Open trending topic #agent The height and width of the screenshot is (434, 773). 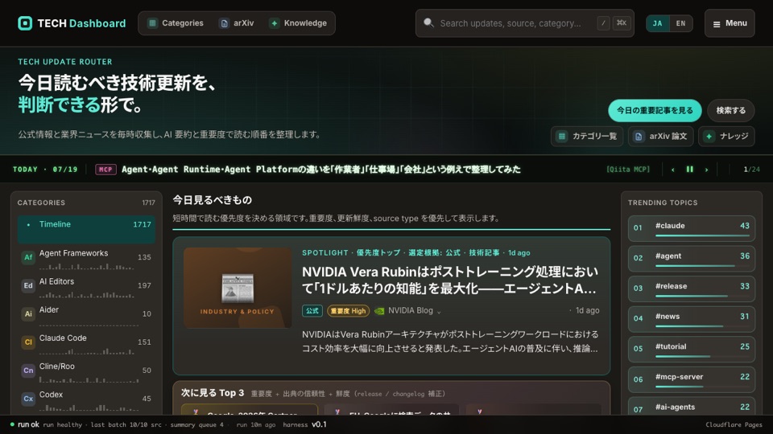coord(691,259)
